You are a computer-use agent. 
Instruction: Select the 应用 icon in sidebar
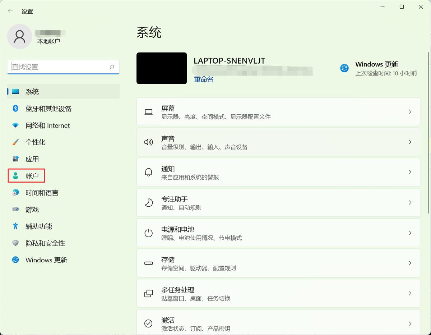[15, 159]
